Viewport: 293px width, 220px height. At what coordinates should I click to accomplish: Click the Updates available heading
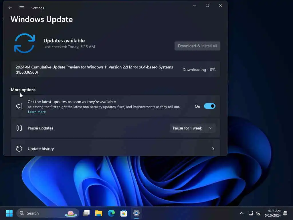64,41
